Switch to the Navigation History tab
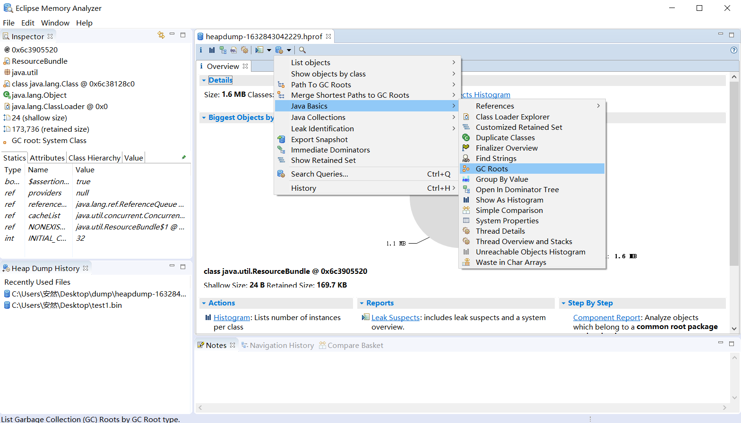The width and height of the screenshot is (741, 423). coord(277,345)
